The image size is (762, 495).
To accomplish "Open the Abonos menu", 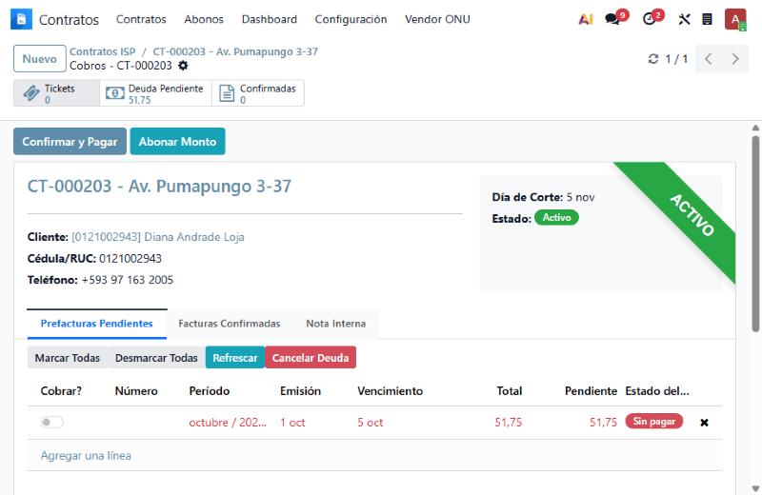I will tap(204, 19).
